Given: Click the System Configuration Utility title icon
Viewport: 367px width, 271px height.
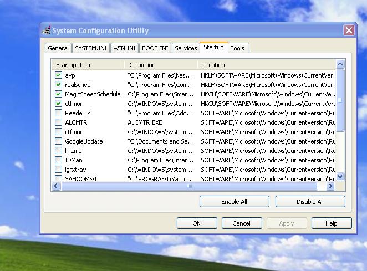Looking at the screenshot, I should [47, 30].
